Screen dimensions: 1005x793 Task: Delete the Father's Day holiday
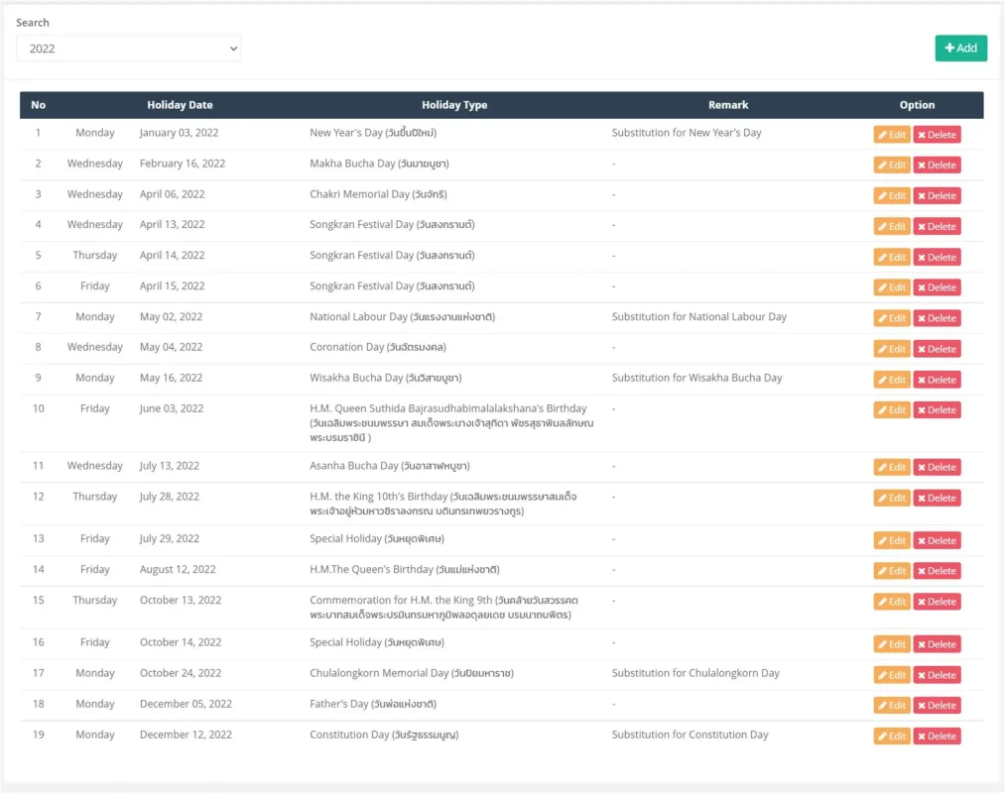[x=937, y=706]
